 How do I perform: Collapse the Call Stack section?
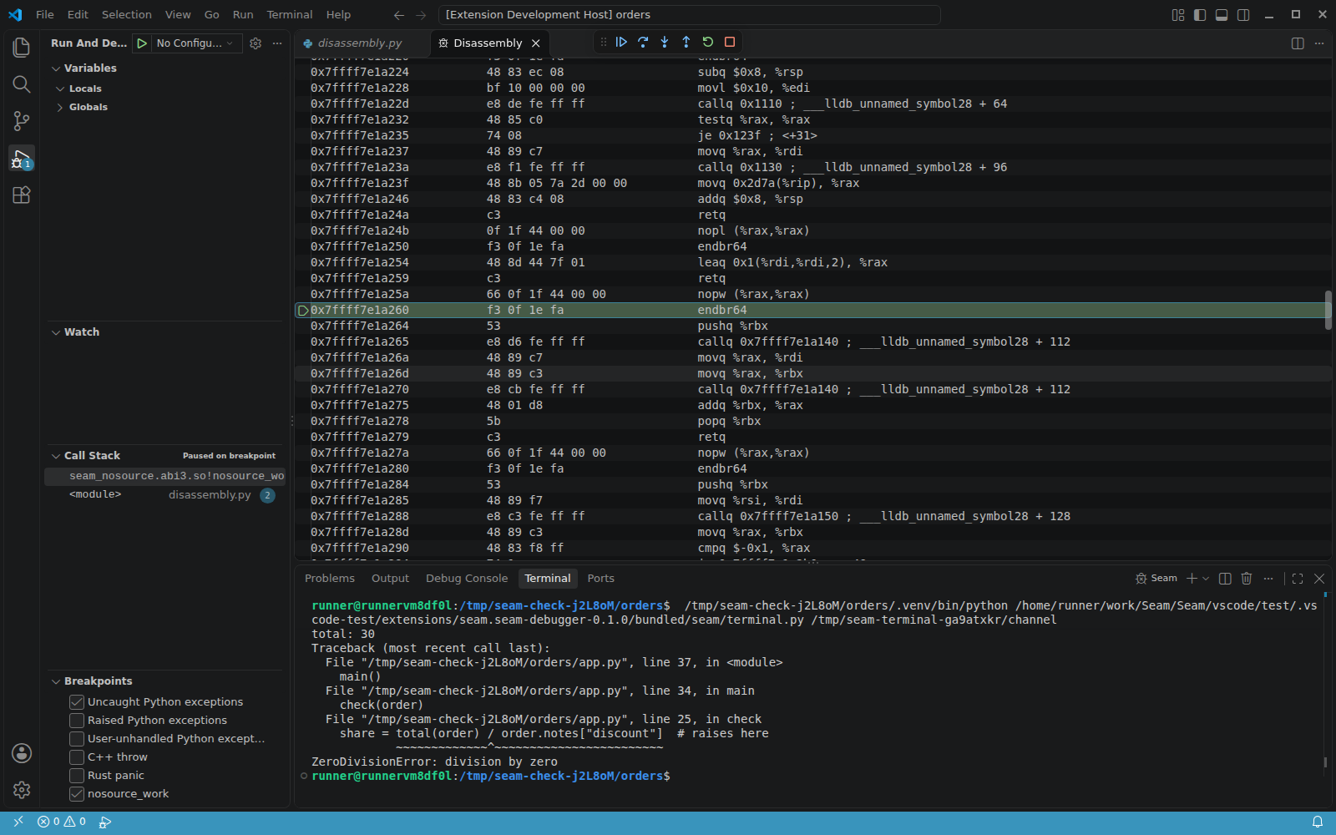[56, 456]
